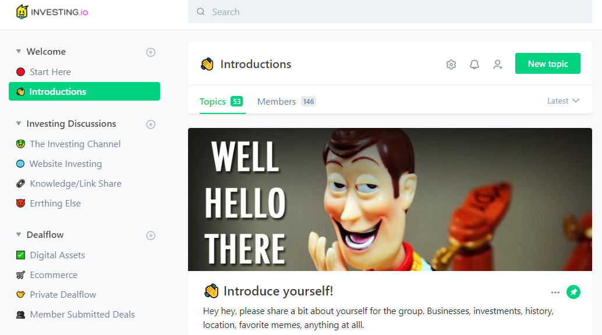602x335 pixels.
Task: Click the 'Hey hey, please share' post text
Action: pyautogui.click(x=378, y=318)
